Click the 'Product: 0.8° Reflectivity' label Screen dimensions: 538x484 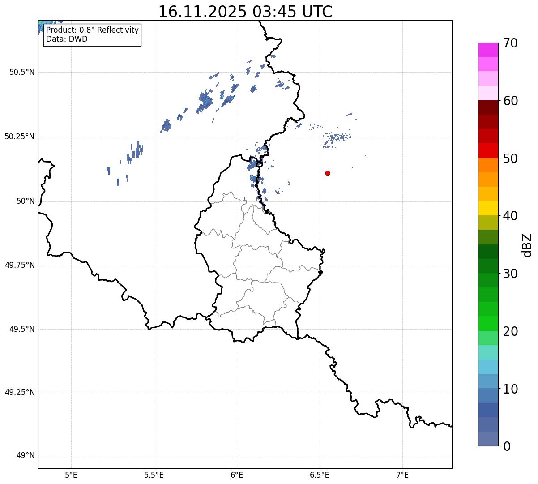pos(93,30)
